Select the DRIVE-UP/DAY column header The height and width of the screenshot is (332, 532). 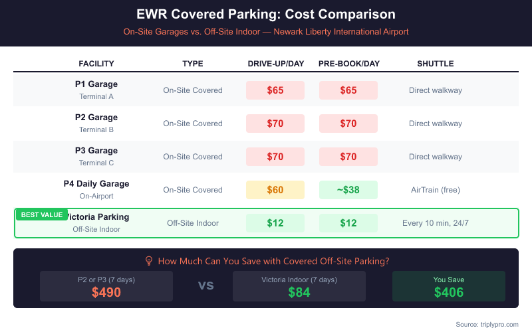[x=275, y=64]
